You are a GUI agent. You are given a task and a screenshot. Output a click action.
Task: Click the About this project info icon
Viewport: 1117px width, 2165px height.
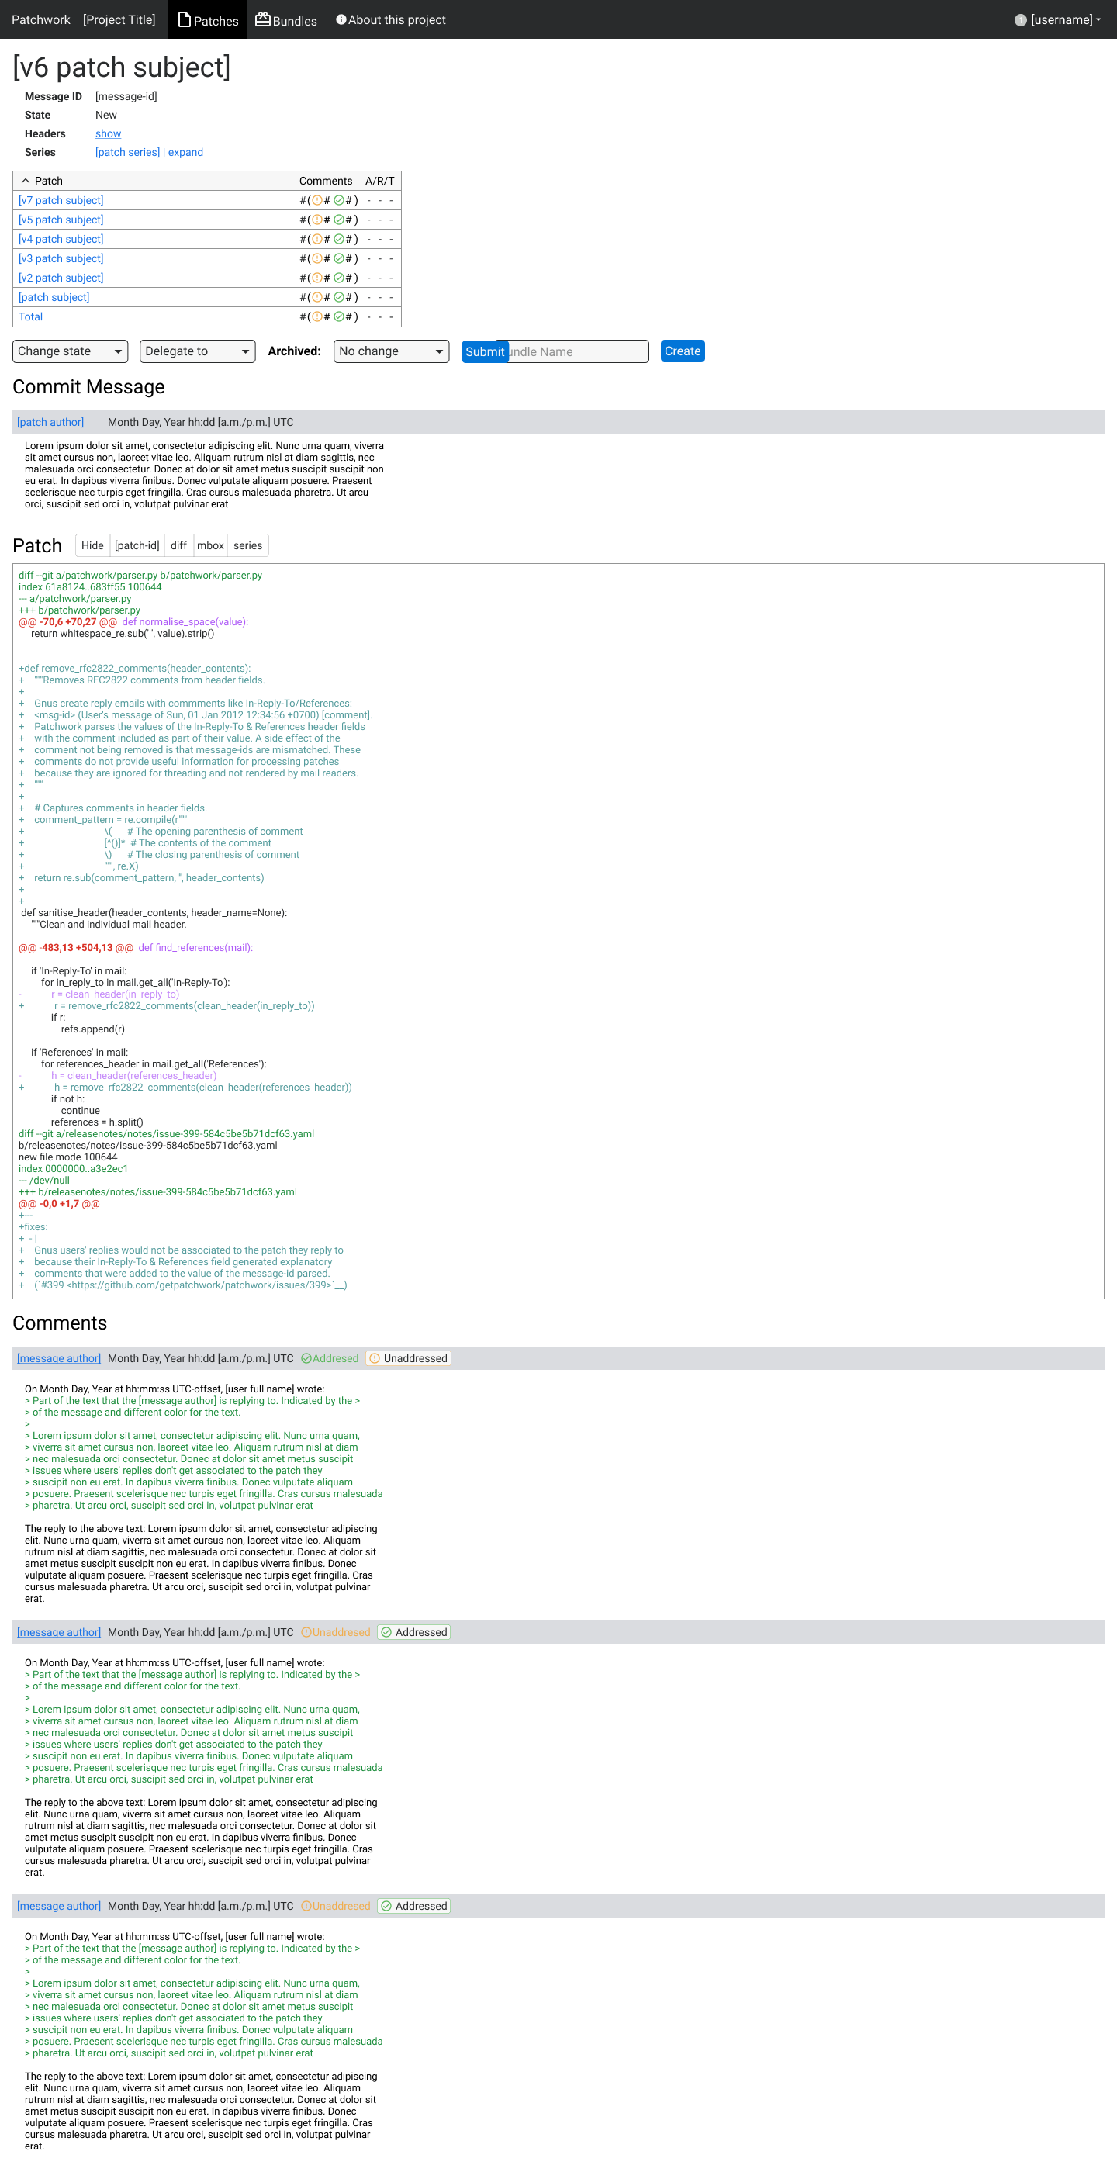click(x=341, y=19)
